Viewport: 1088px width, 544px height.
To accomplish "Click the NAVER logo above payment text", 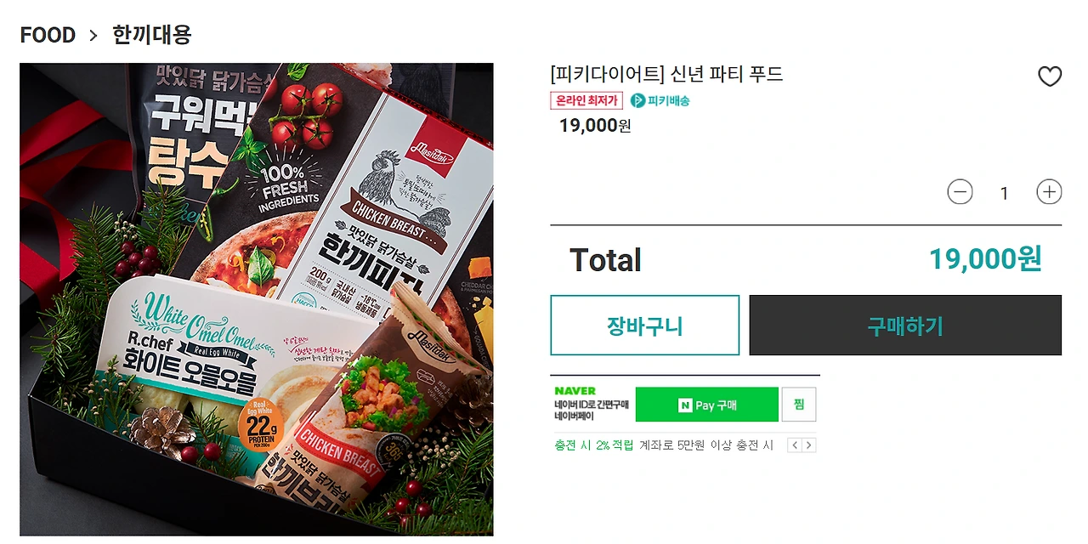I will 575,391.
